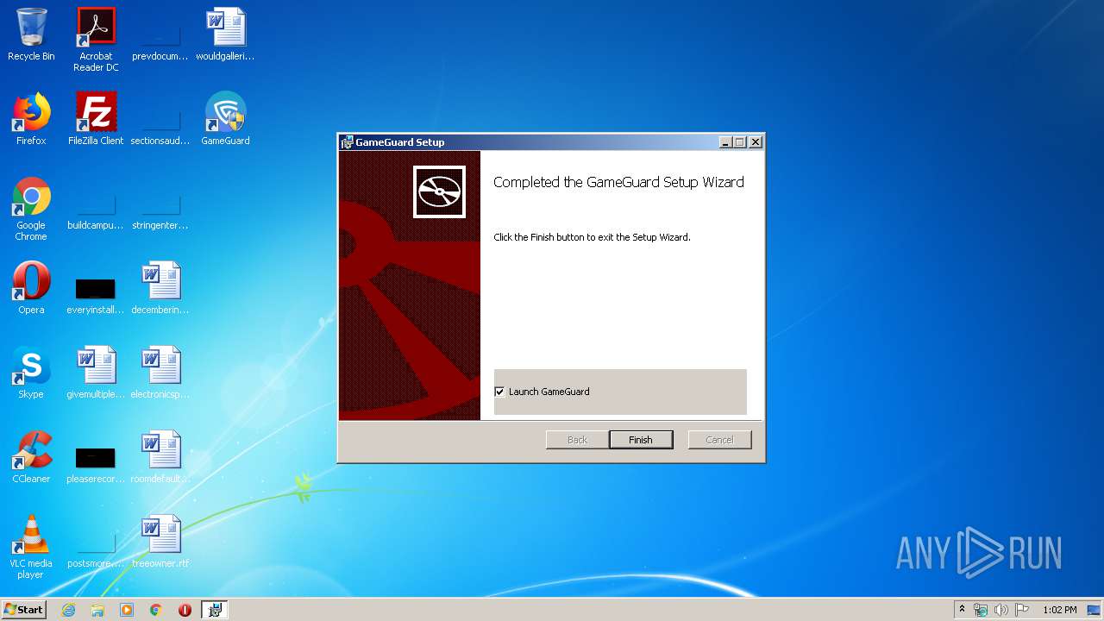Screen dimensions: 1104x621
Task: Open Acrobat Reader DC shortcut
Action: (96, 40)
